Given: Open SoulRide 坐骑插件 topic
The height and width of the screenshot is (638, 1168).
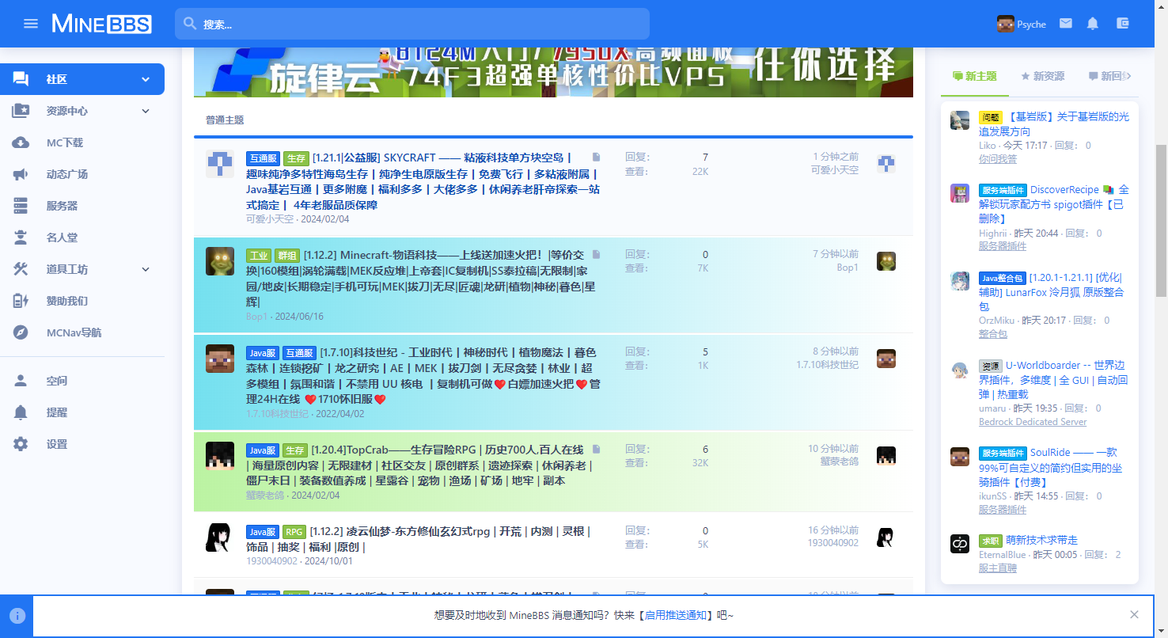Looking at the screenshot, I should click(x=1050, y=467).
